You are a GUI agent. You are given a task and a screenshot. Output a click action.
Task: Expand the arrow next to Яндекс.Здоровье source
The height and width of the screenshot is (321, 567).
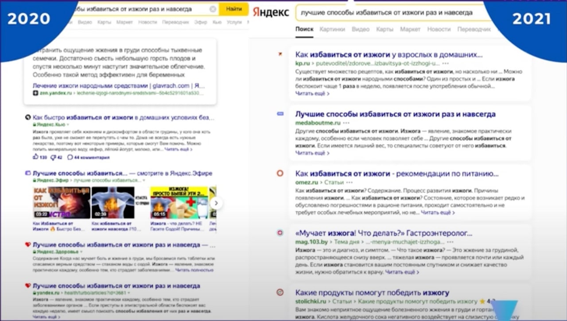click(x=82, y=251)
